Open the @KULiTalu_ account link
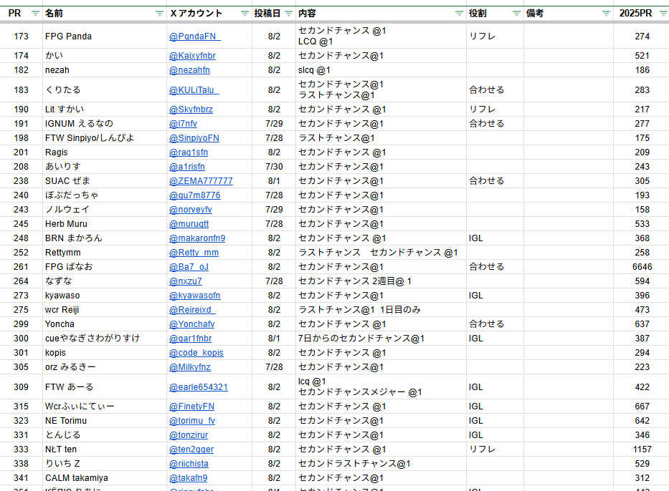Screen dimensions: 669x491 [x=194, y=90]
